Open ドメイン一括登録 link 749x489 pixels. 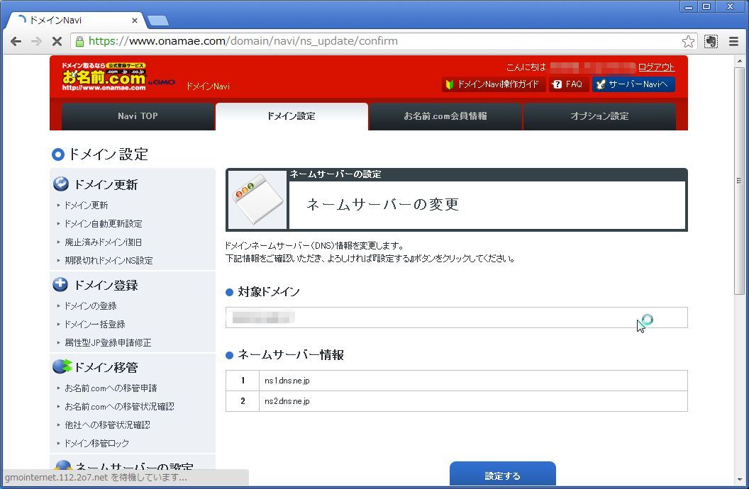coord(94,325)
